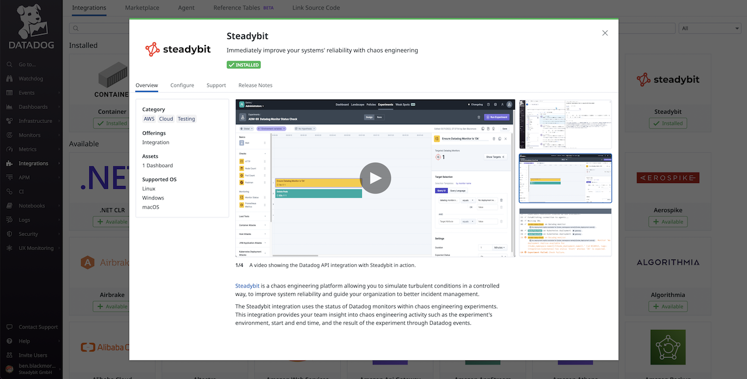
Task: Open APM in the sidebar
Action: (24, 178)
